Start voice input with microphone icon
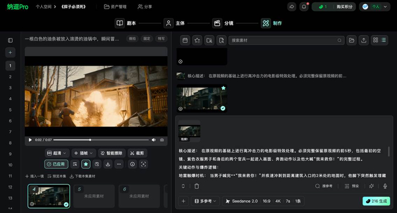This screenshot has width=397, height=213. [x=385, y=186]
